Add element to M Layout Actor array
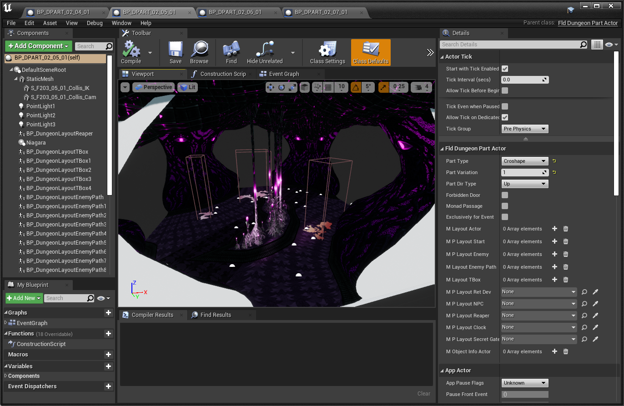 click(x=554, y=229)
